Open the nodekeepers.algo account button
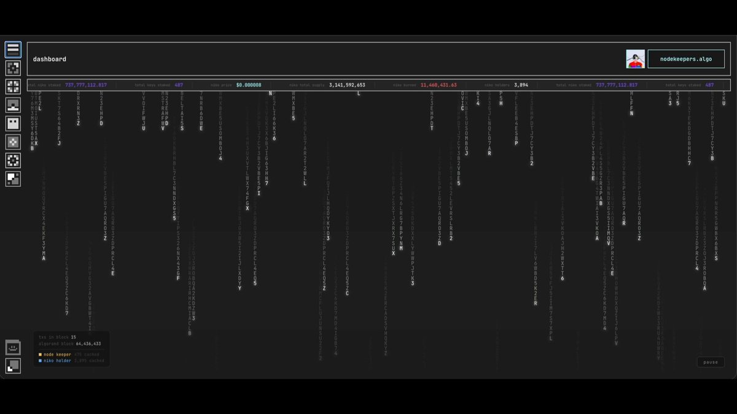The width and height of the screenshot is (737, 414). tap(686, 59)
